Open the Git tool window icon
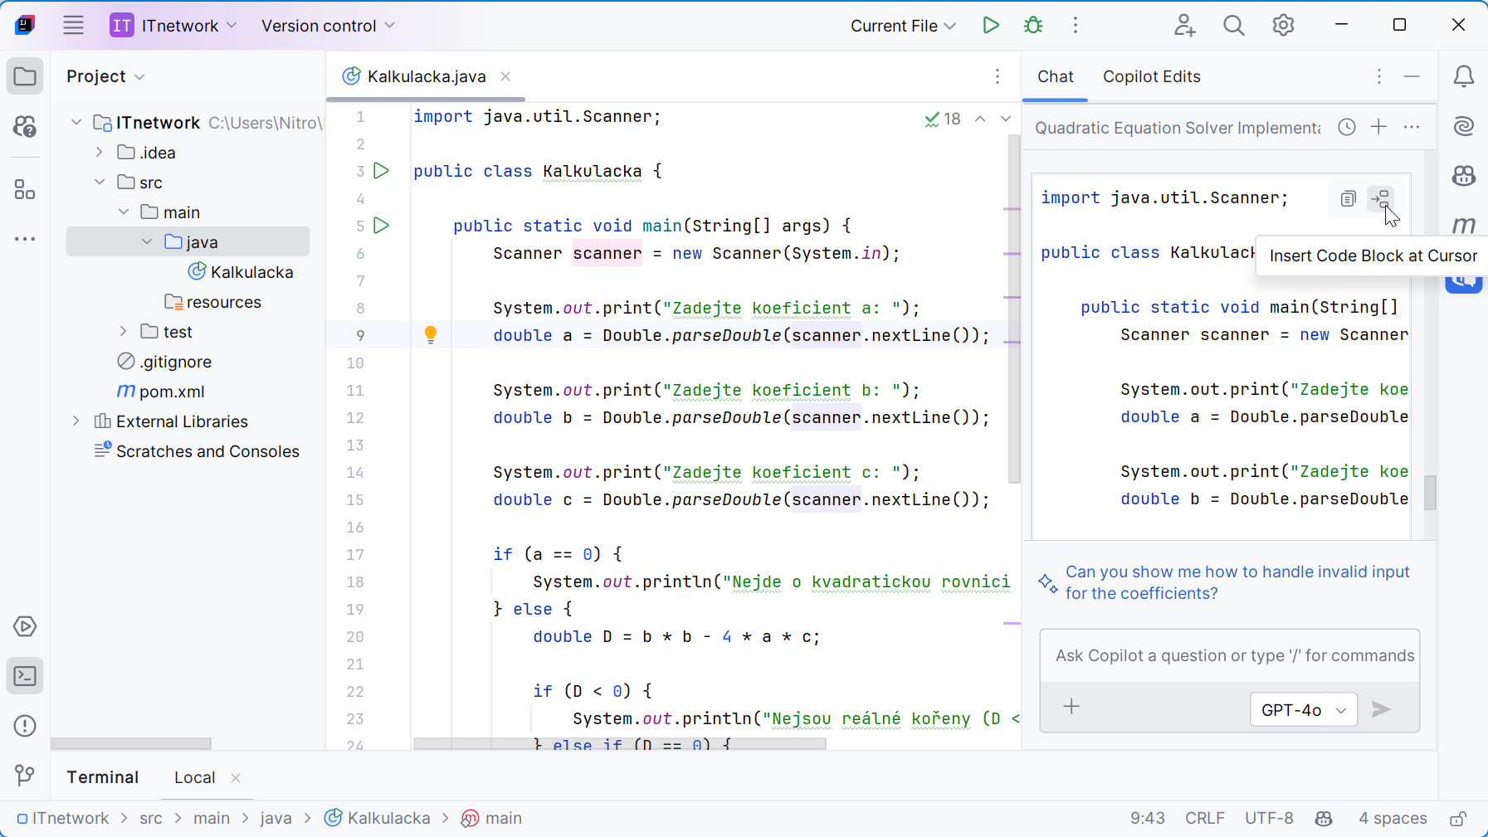 point(25,775)
